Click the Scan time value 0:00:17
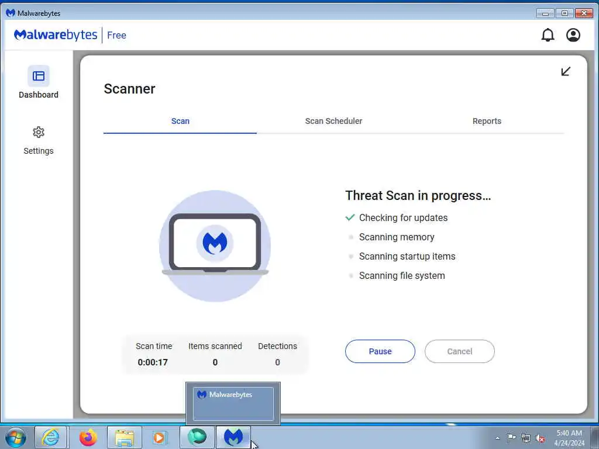The width and height of the screenshot is (599, 449). [x=153, y=362]
